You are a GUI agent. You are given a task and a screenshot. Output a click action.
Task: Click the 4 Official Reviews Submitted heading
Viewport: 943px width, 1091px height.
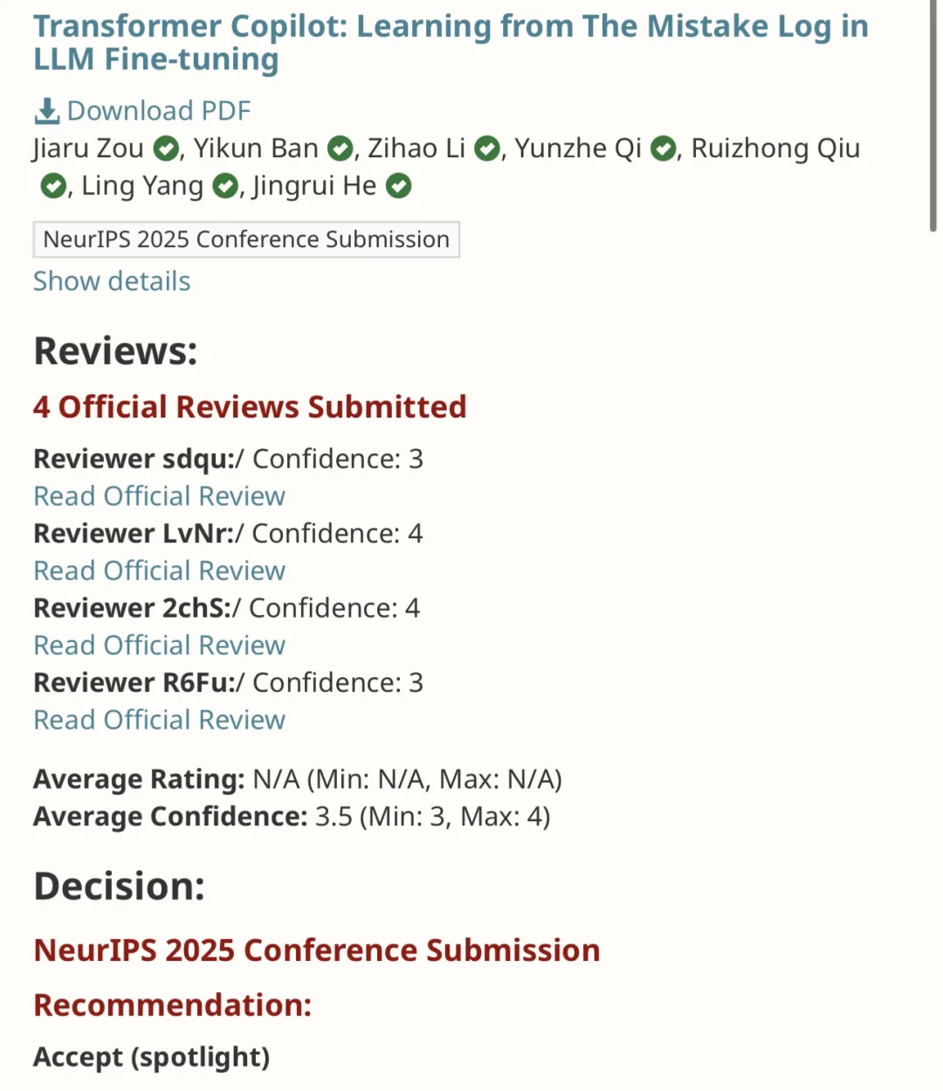(x=250, y=407)
